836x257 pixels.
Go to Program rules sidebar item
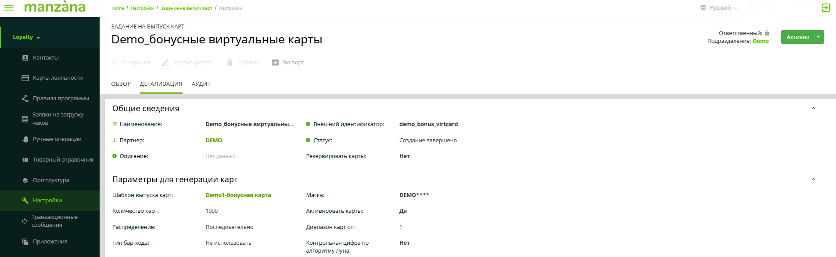click(x=61, y=99)
